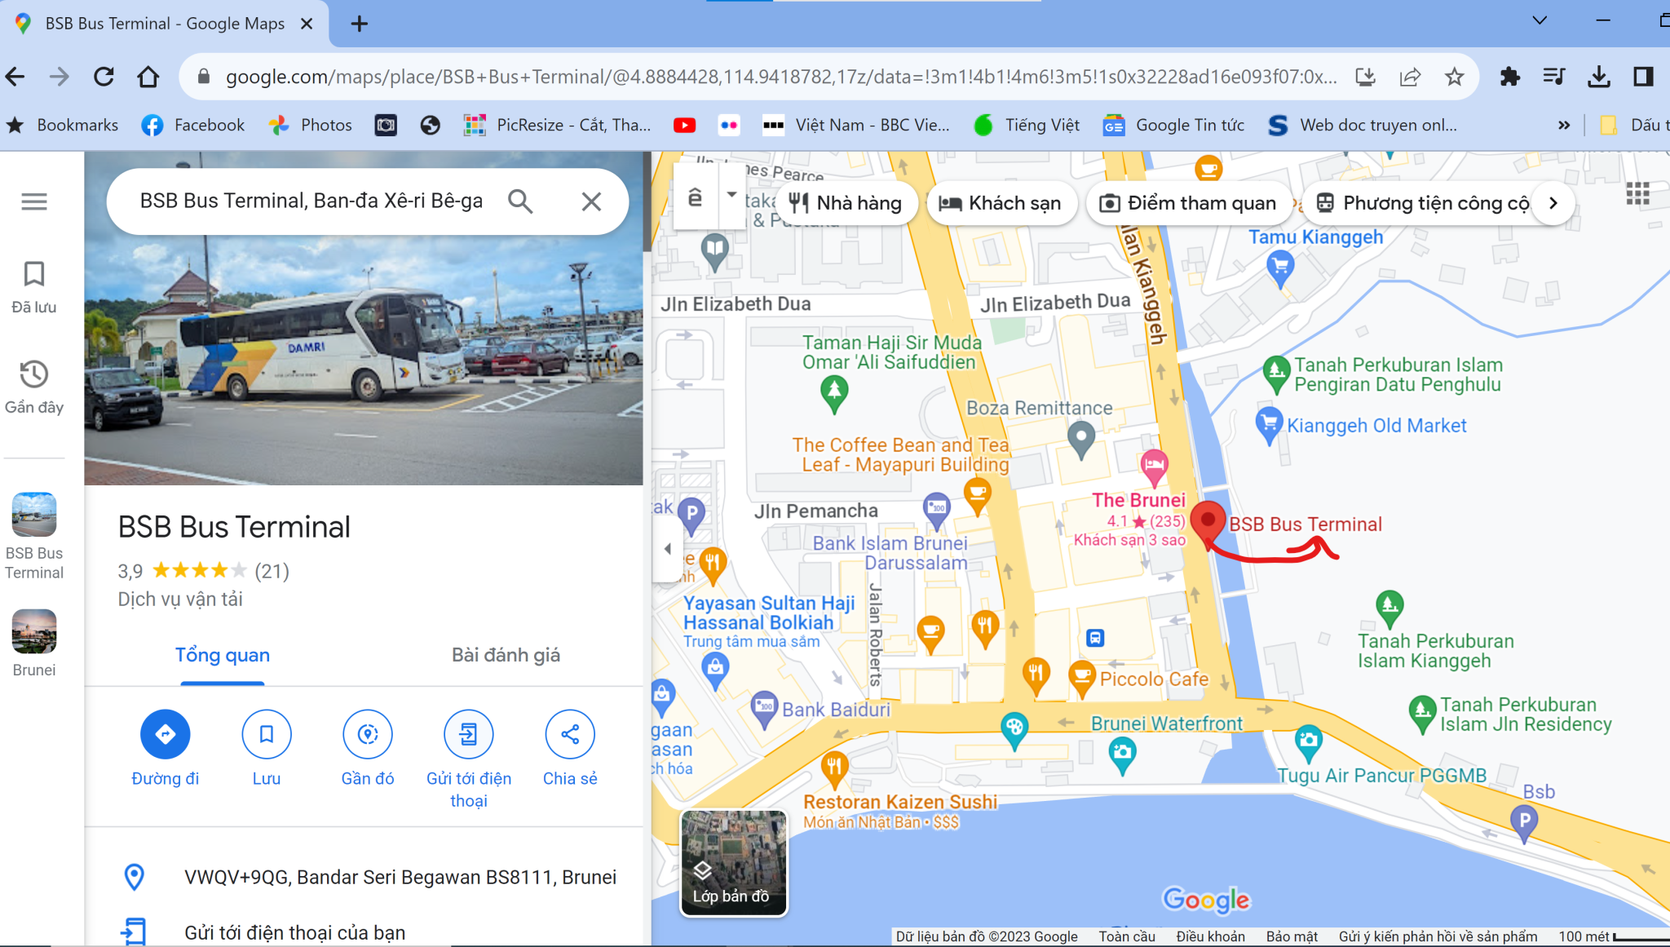This screenshot has width=1670, height=947.
Task: Click the browser address bar
Action: point(781,77)
